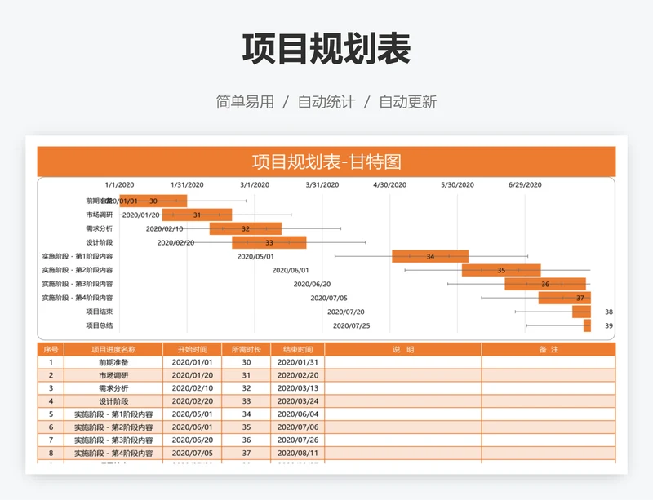Select the Gantt bar labeled 37

[x=565, y=298]
